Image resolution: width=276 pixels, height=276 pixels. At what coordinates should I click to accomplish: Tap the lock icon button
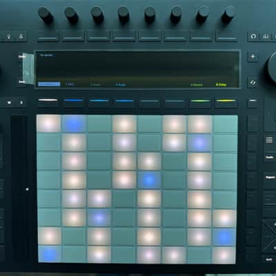click(x=21, y=37)
